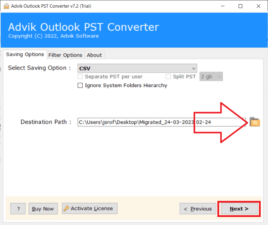The width and height of the screenshot is (268, 225).
Task: Maximize the Advik converter window
Action: click(240, 6)
